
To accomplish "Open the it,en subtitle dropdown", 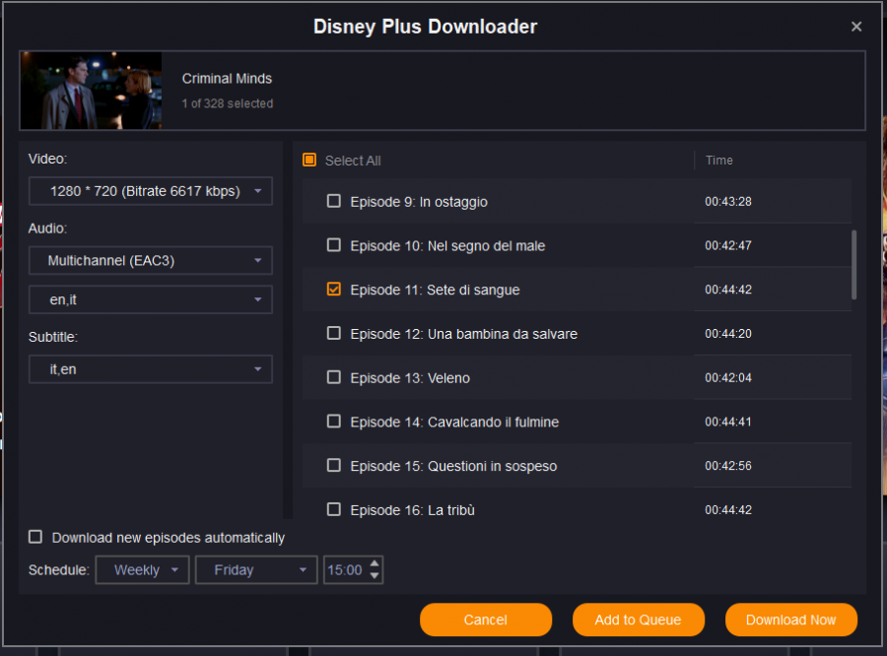I will coord(150,369).
